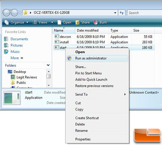Select Legit Reviews in folder tree

pyautogui.click(x=27, y=77)
